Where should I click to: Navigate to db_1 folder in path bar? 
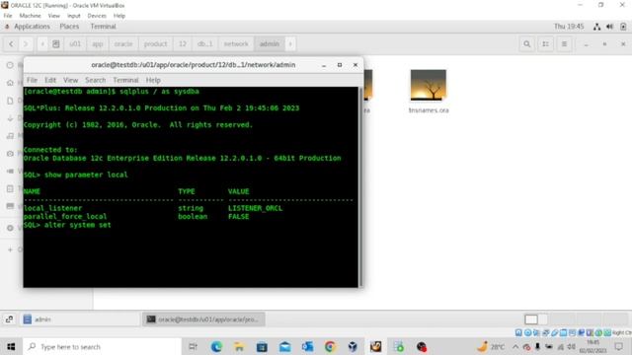[204, 43]
